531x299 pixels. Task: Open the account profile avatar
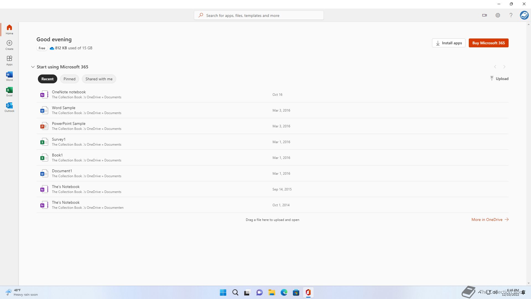pyautogui.click(x=524, y=15)
